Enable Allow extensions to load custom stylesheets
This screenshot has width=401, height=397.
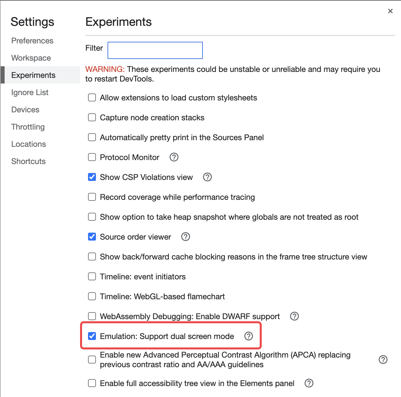click(x=92, y=97)
